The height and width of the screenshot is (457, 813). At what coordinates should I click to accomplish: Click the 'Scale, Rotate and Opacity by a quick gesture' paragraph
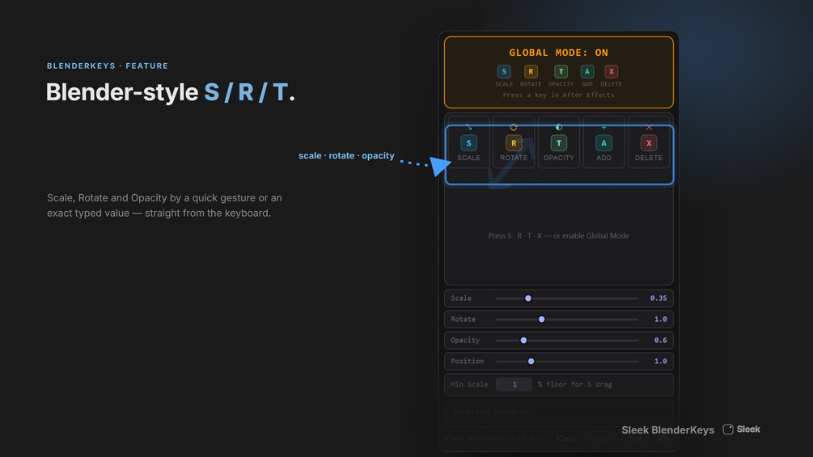pos(164,205)
